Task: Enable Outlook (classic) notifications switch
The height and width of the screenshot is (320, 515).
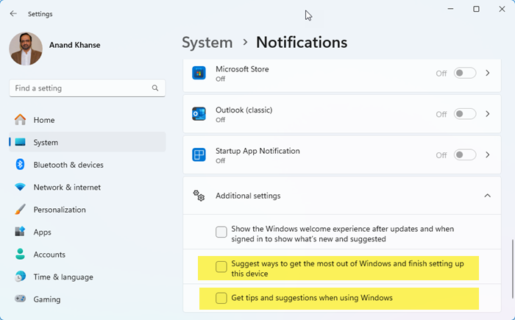Action: (x=465, y=114)
